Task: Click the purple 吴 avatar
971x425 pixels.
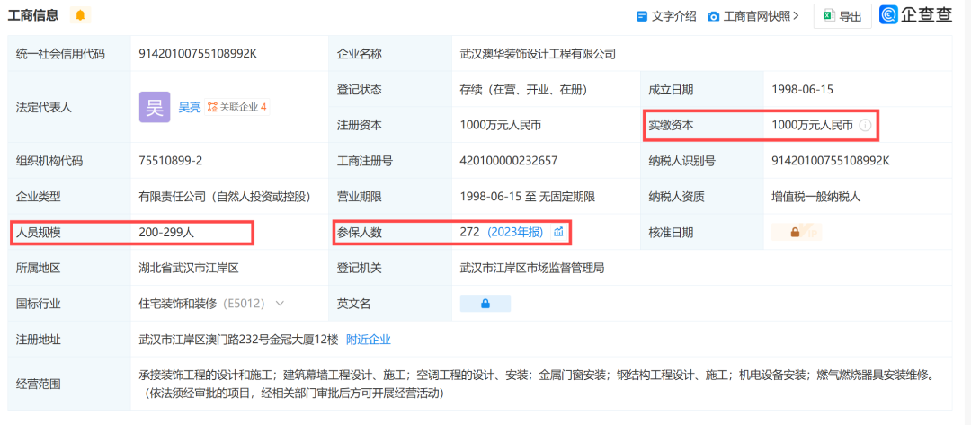Action: pos(154,107)
